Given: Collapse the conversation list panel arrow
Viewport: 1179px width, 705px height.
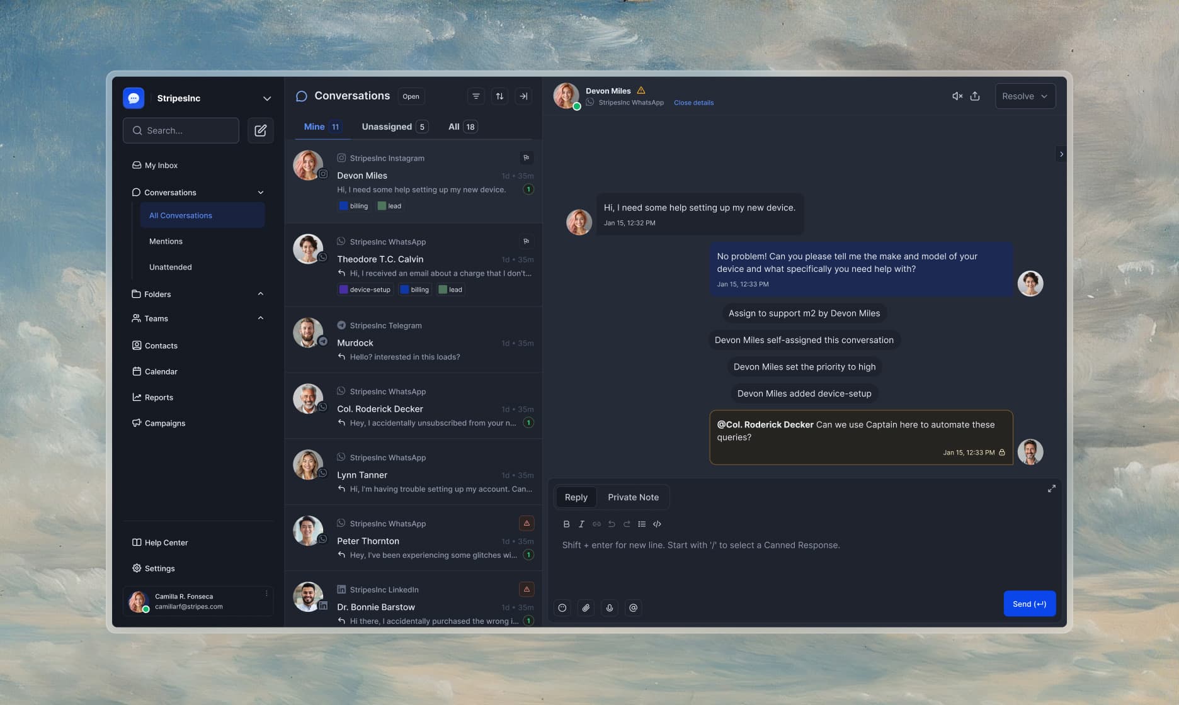Looking at the screenshot, I should click(523, 96).
